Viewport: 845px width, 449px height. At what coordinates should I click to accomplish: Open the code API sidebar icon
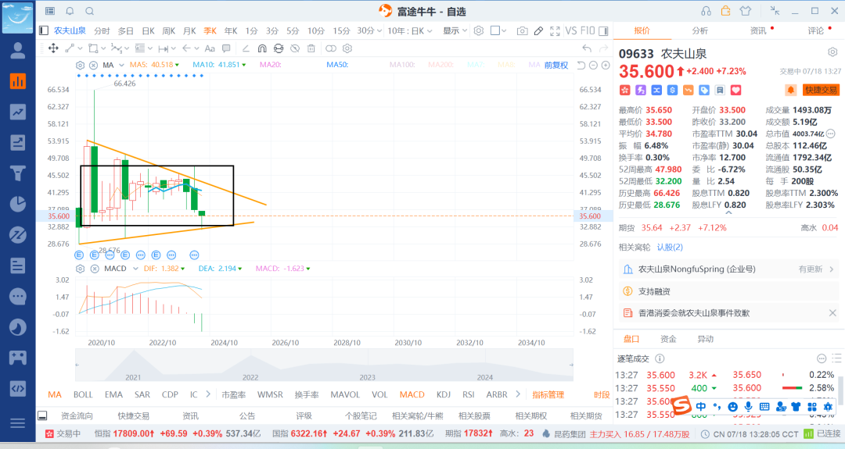[18, 388]
